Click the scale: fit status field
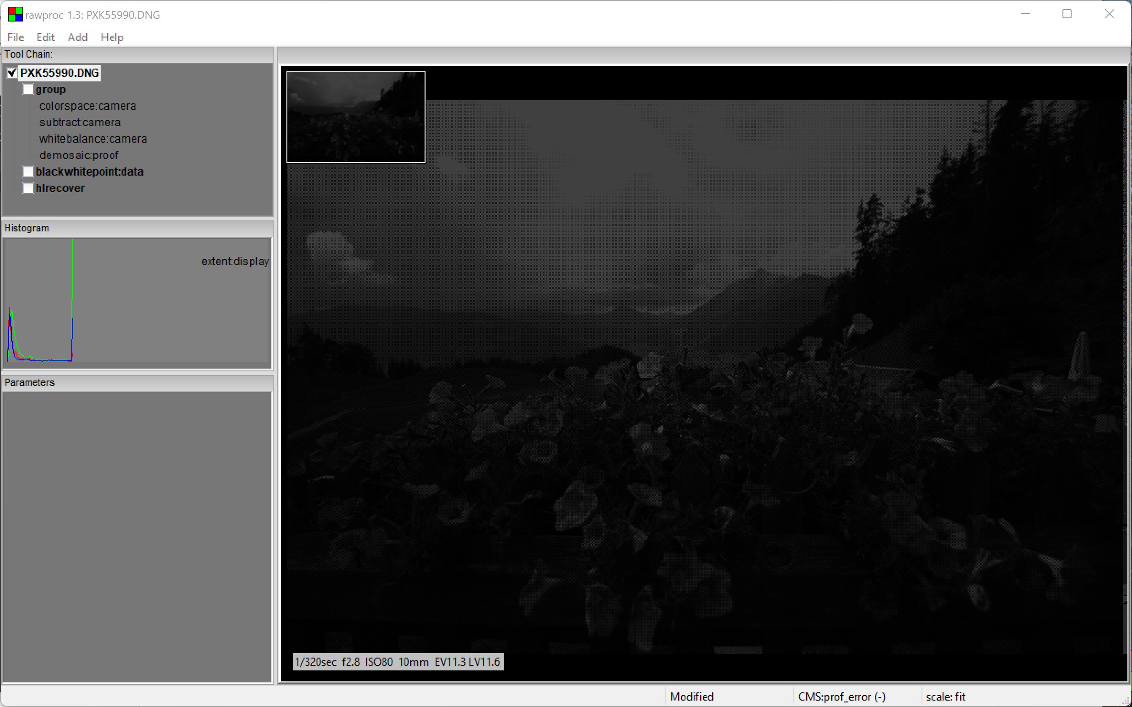The width and height of the screenshot is (1132, 707). [x=945, y=697]
